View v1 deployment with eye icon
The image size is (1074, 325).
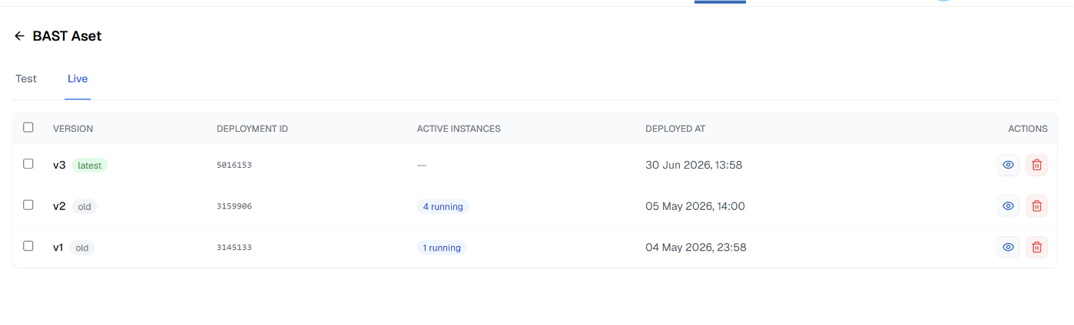point(1008,247)
